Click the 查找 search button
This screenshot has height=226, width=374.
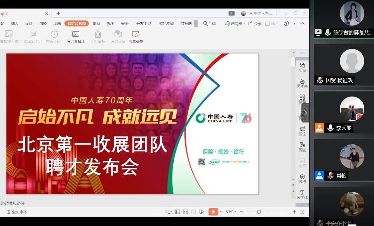tap(209, 24)
